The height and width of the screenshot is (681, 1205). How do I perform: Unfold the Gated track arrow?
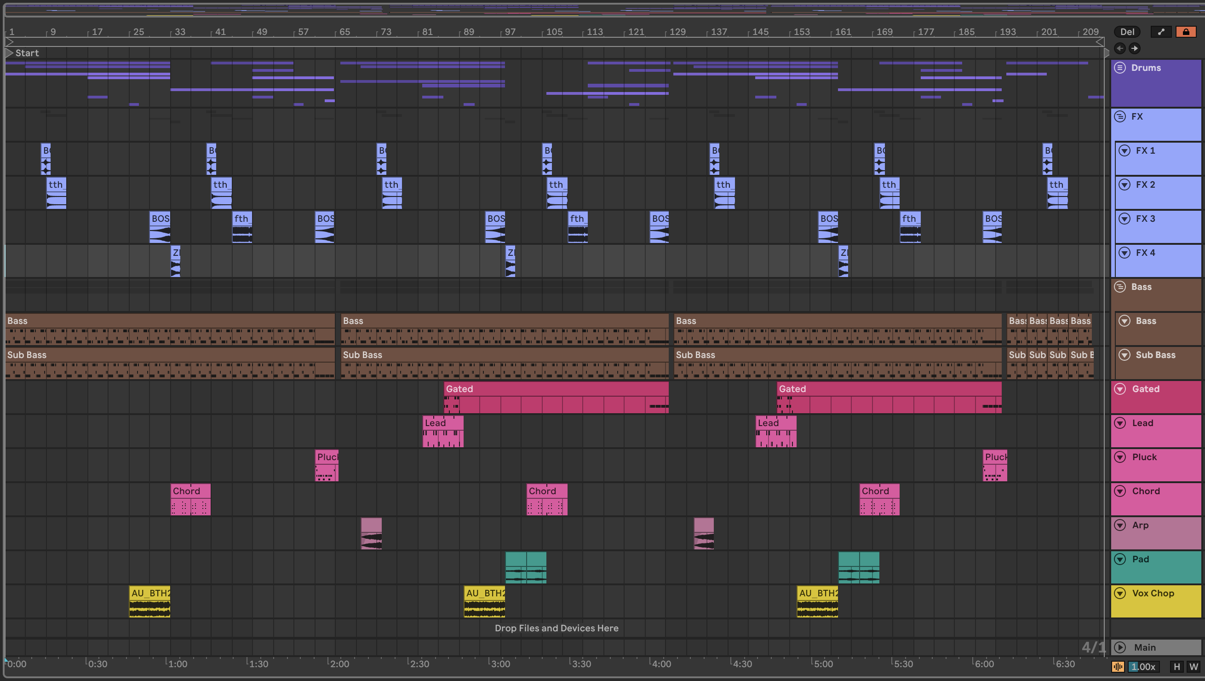click(1120, 389)
